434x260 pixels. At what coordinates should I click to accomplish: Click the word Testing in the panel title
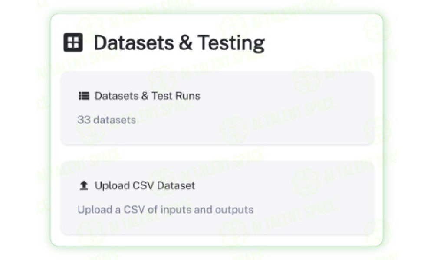231,43
